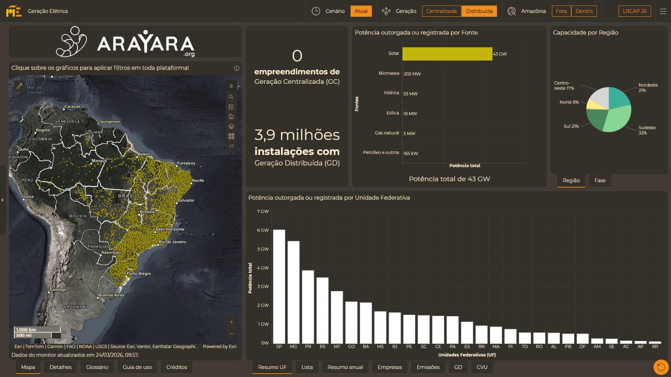Open the basemap gallery icon
Screen dimensions: 671x377
click(x=231, y=136)
